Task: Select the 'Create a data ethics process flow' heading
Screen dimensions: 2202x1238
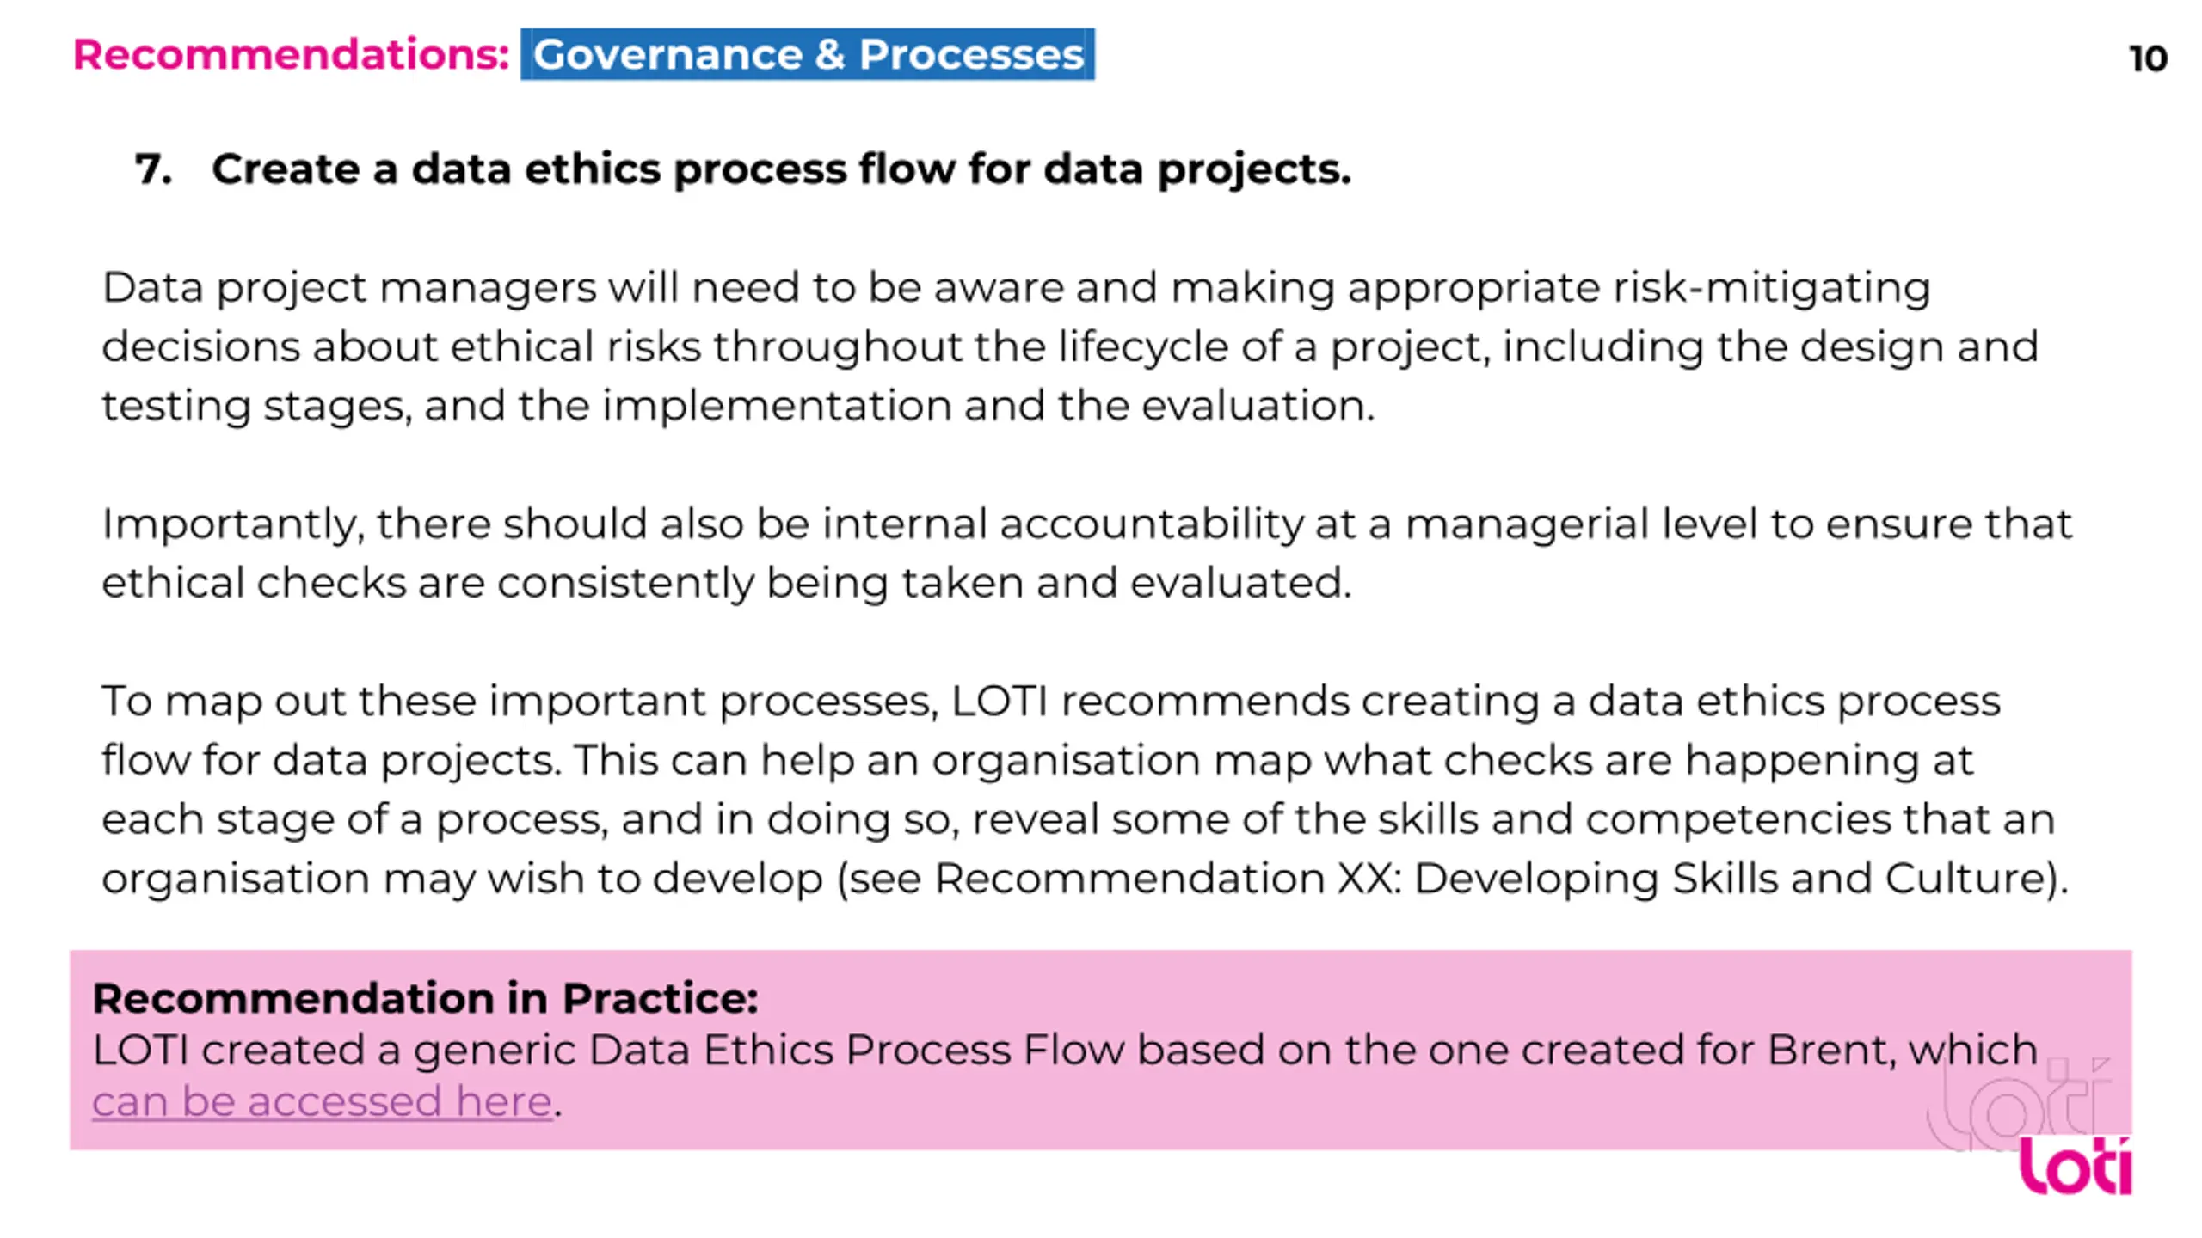Action: (781, 169)
